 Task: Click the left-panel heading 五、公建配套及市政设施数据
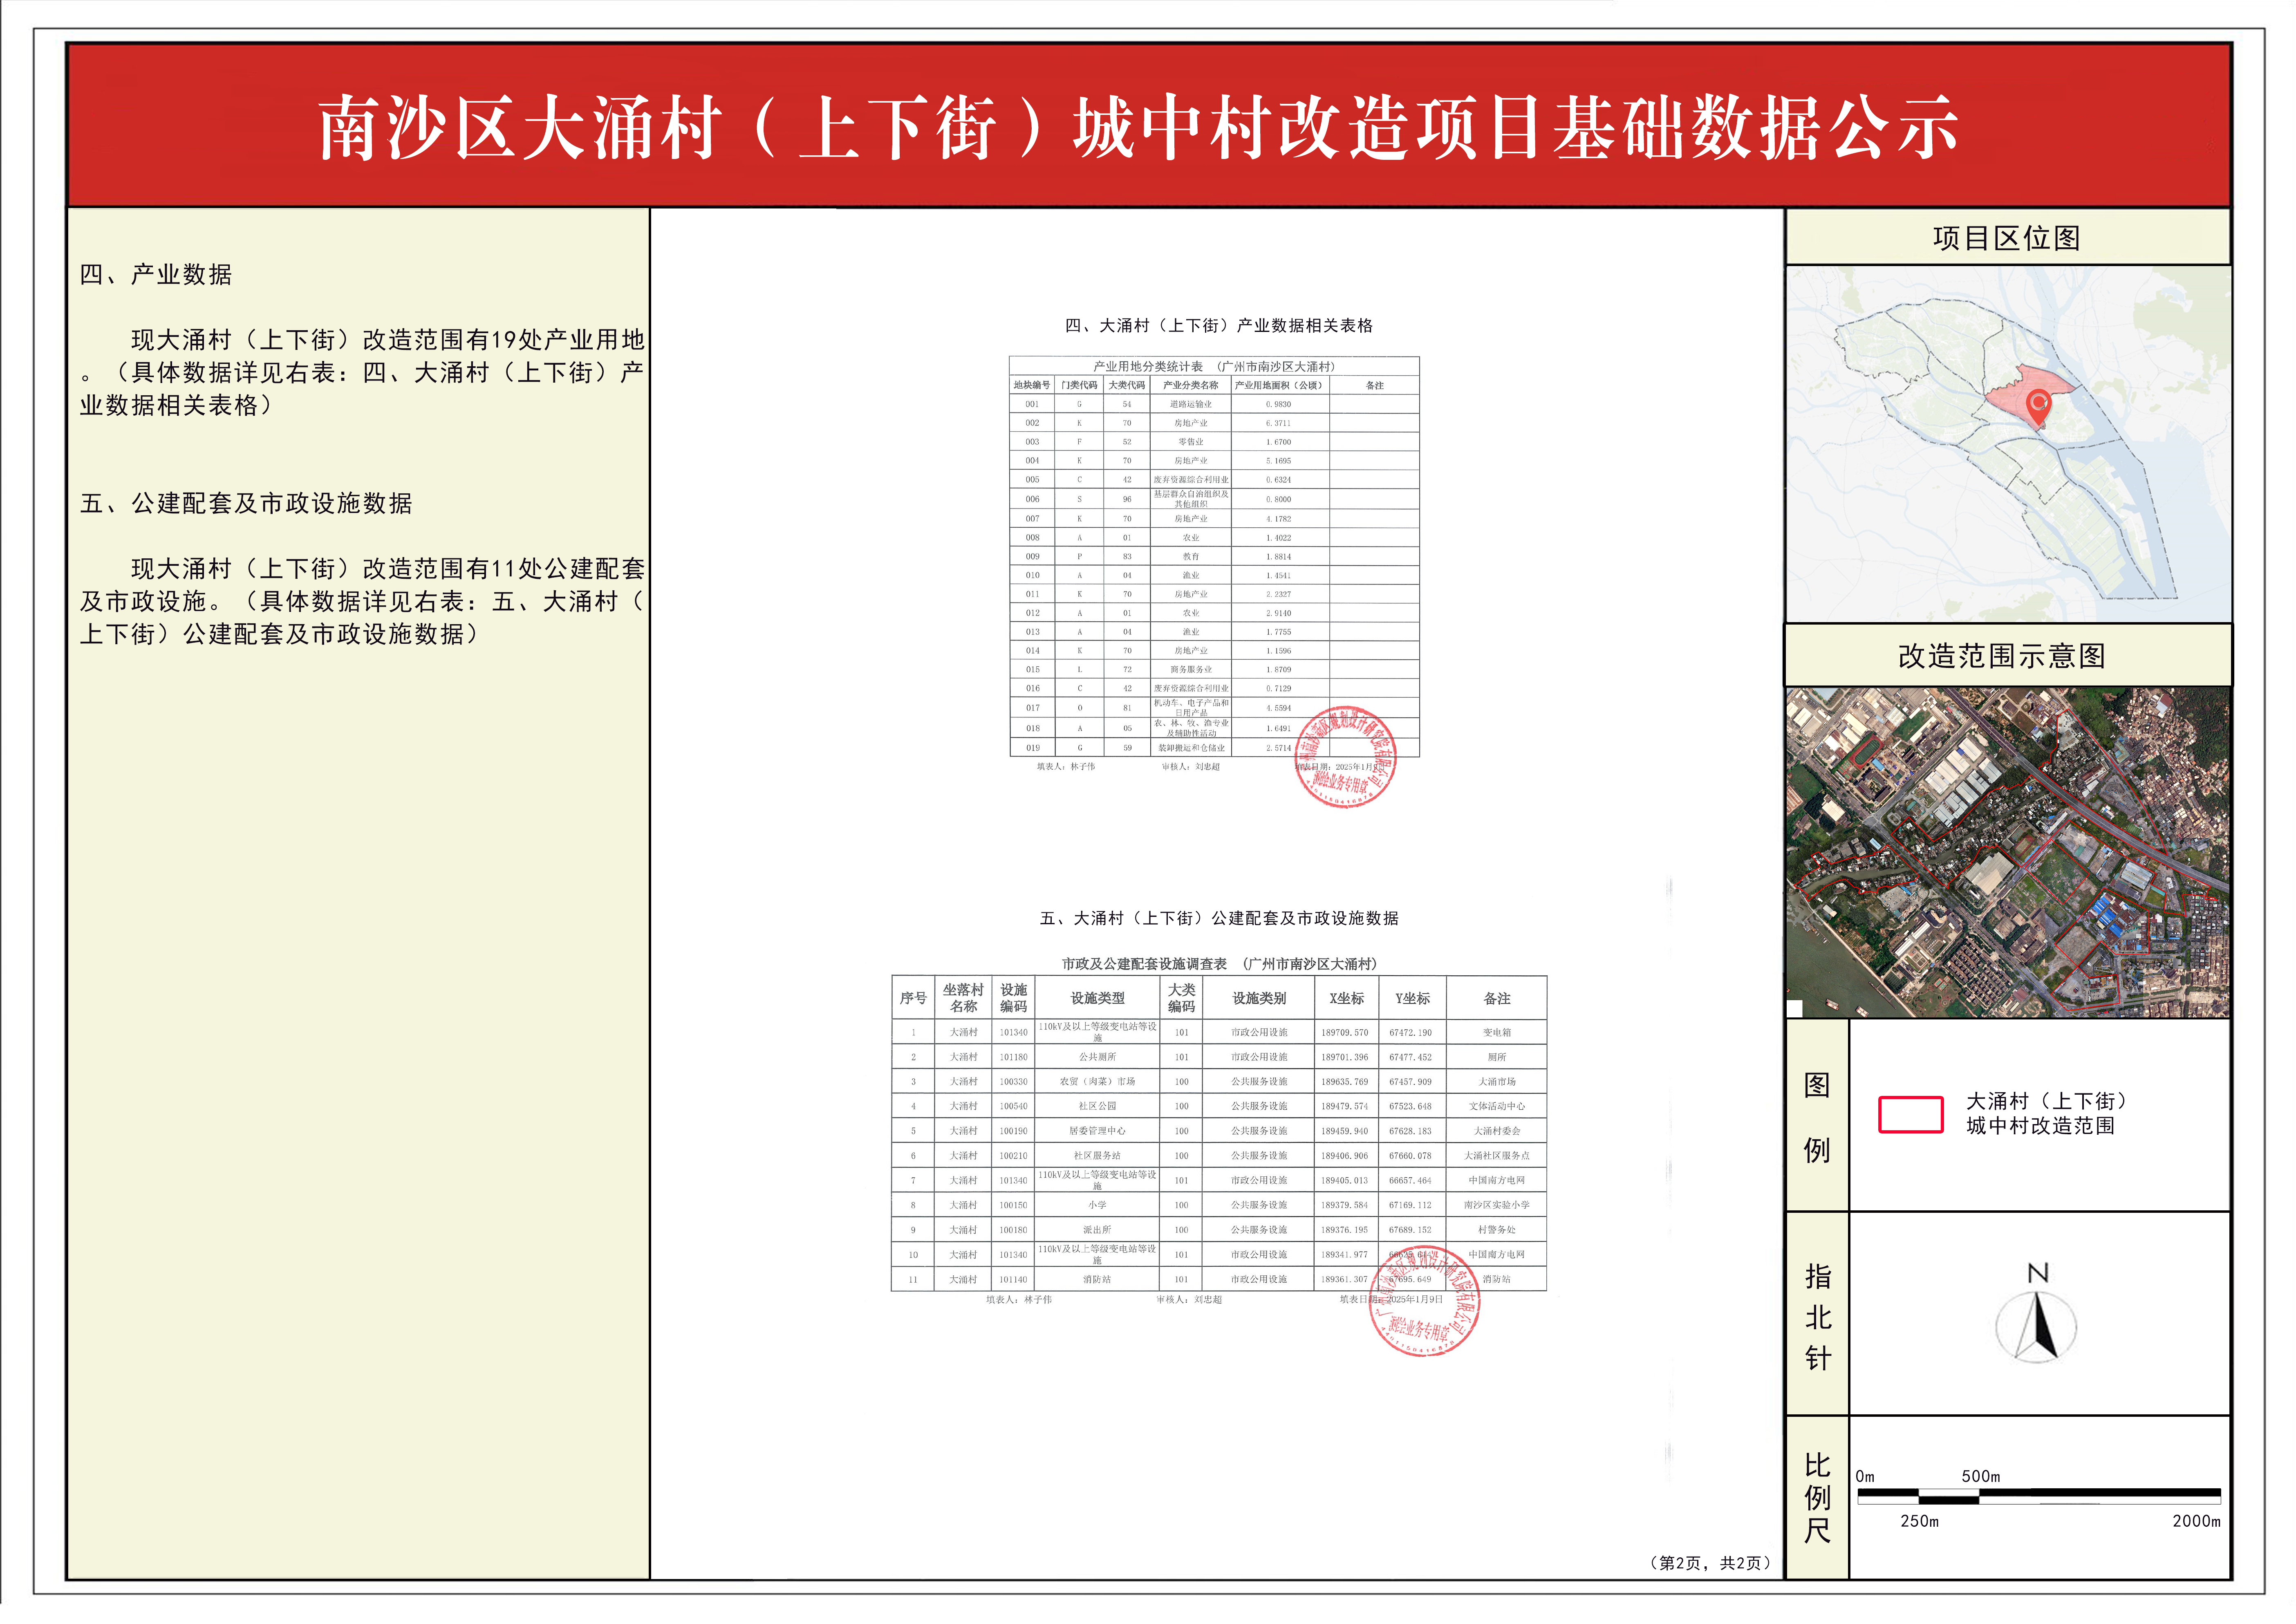click(x=246, y=503)
